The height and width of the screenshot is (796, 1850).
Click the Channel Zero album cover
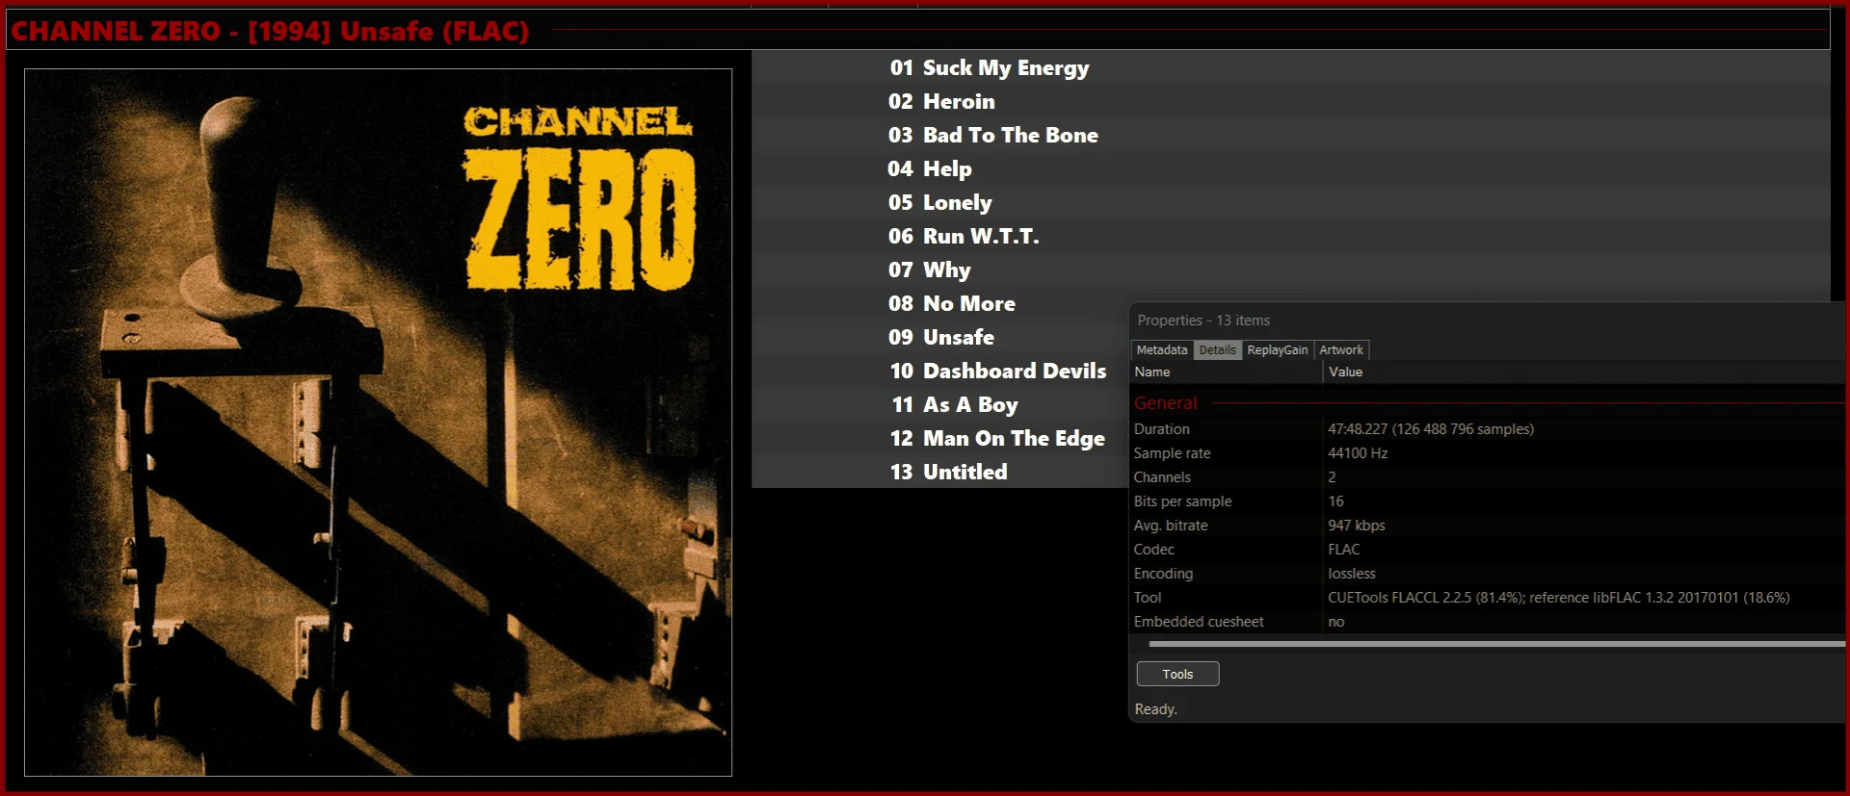(378, 422)
